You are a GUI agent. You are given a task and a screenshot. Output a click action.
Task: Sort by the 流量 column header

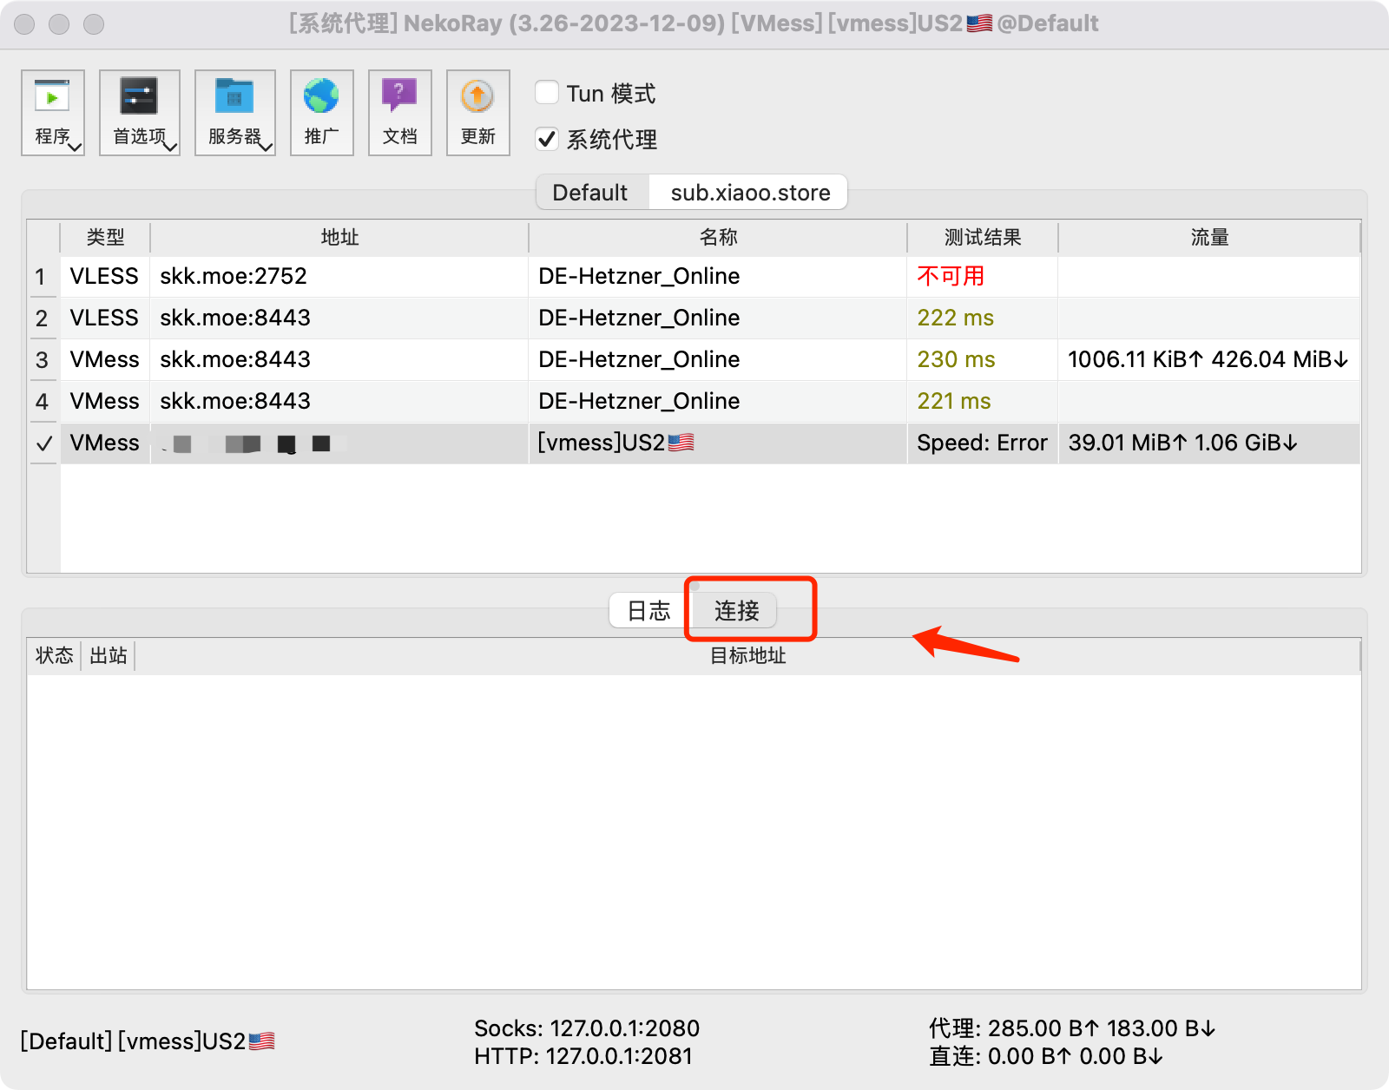point(1209,238)
